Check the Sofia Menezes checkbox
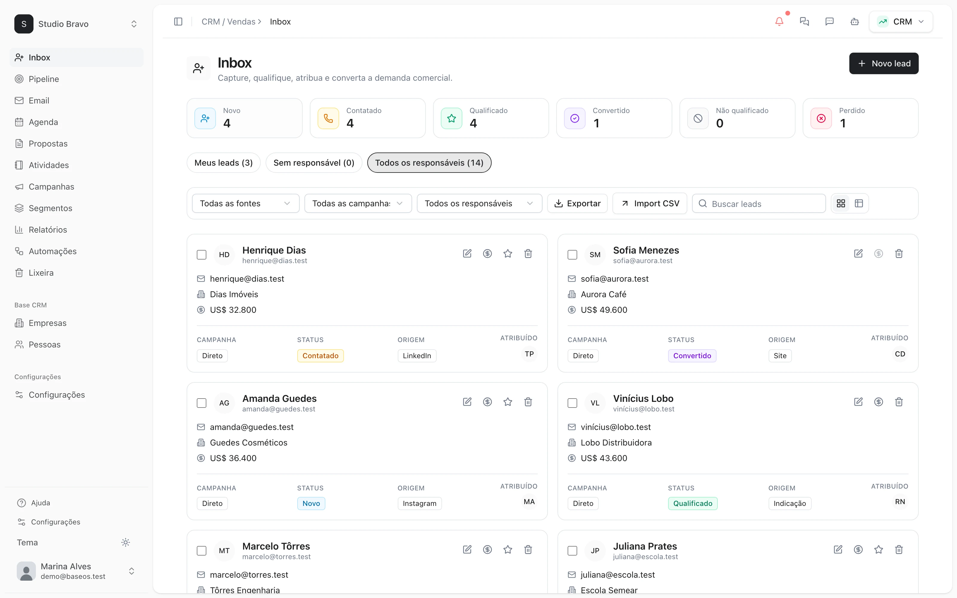This screenshot has height=598, width=957. tap(572, 255)
